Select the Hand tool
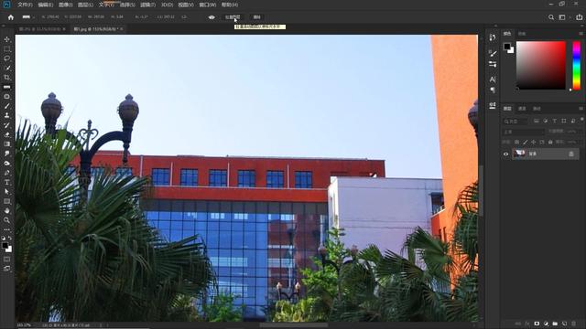 click(x=6, y=211)
